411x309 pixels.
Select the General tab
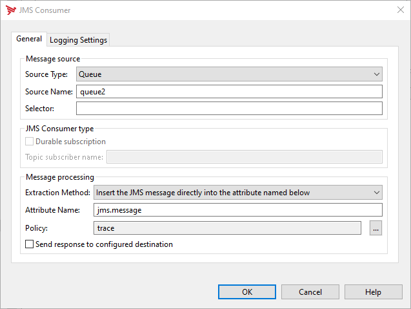click(29, 39)
